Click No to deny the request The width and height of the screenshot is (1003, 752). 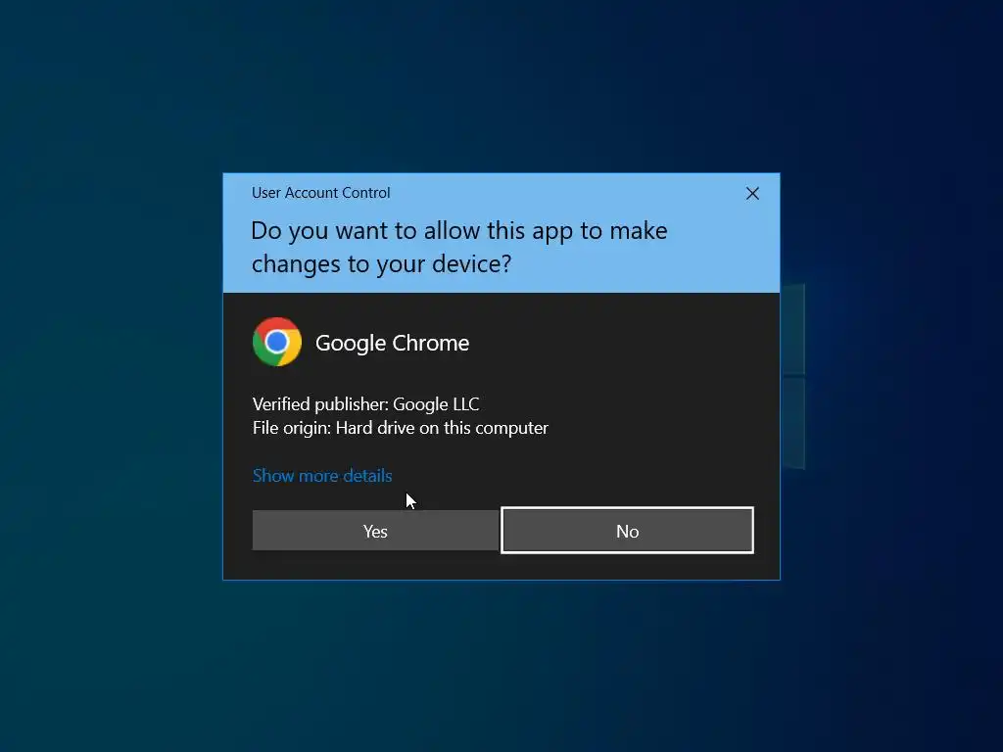click(x=628, y=530)
